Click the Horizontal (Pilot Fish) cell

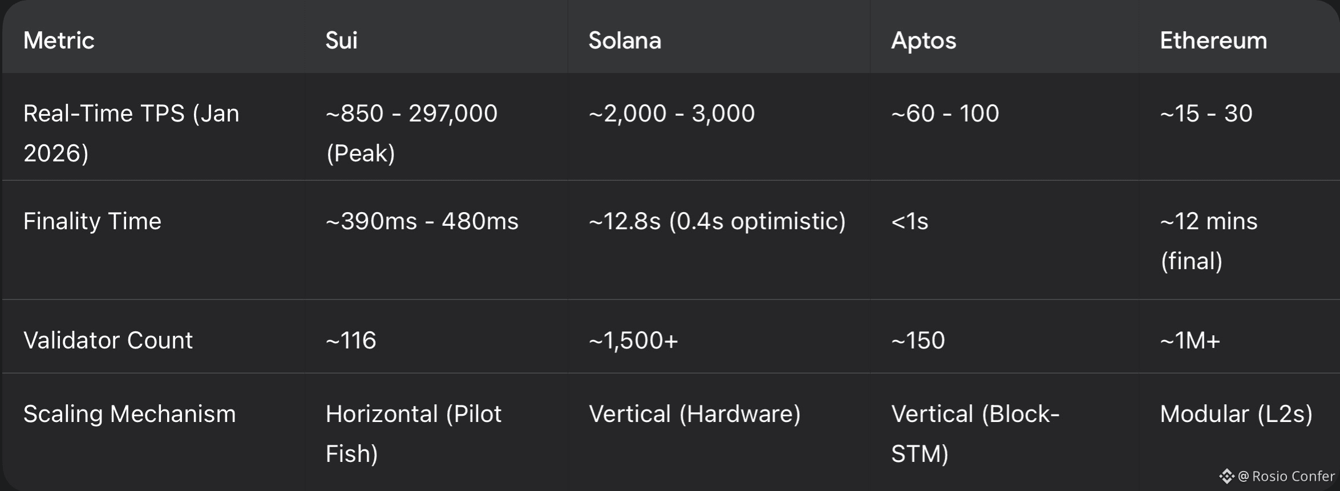tap(413, 433)
